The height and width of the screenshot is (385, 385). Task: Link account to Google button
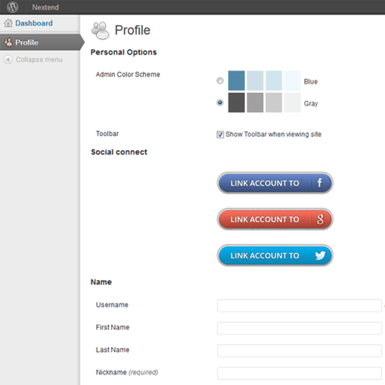coord(275,219)
